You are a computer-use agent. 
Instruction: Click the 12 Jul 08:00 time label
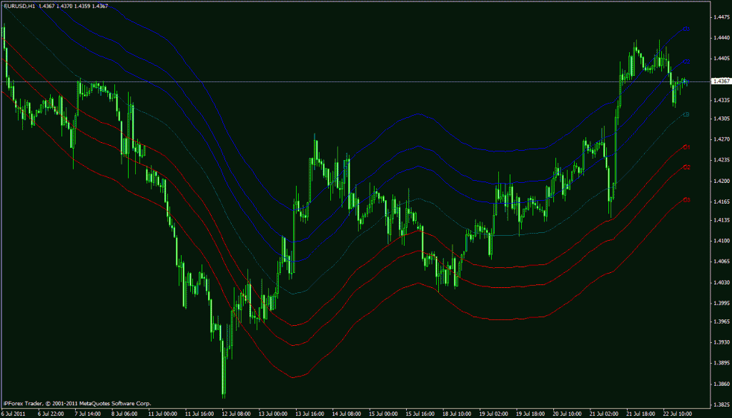coord(236,413)
